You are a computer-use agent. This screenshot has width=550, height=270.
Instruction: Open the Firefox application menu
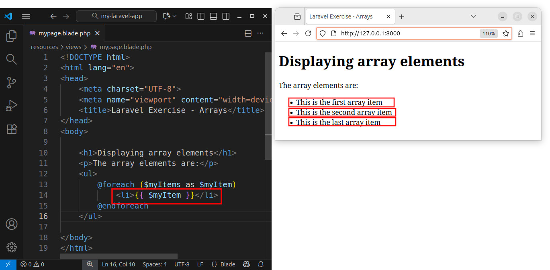point(532,33)
